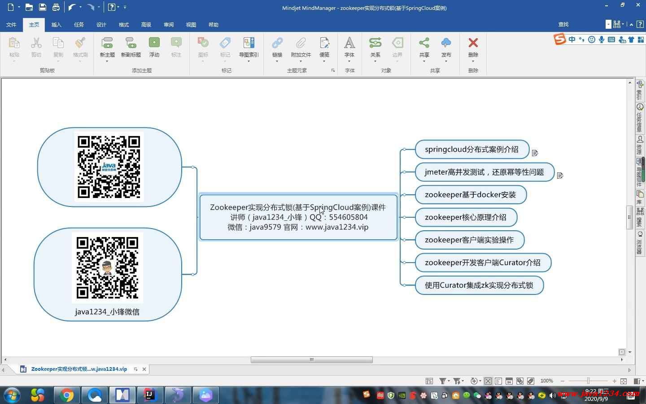Select the 'zookeeper基于docker安装' topic
646x404 pixels.
(471, 195)
